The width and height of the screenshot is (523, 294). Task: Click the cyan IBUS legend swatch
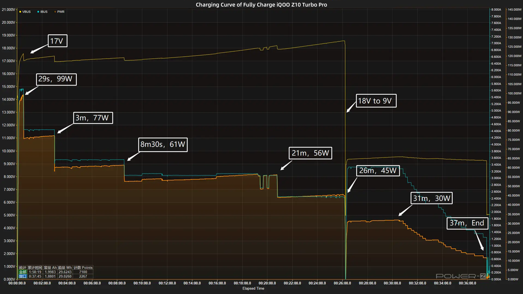click(38, 12)
